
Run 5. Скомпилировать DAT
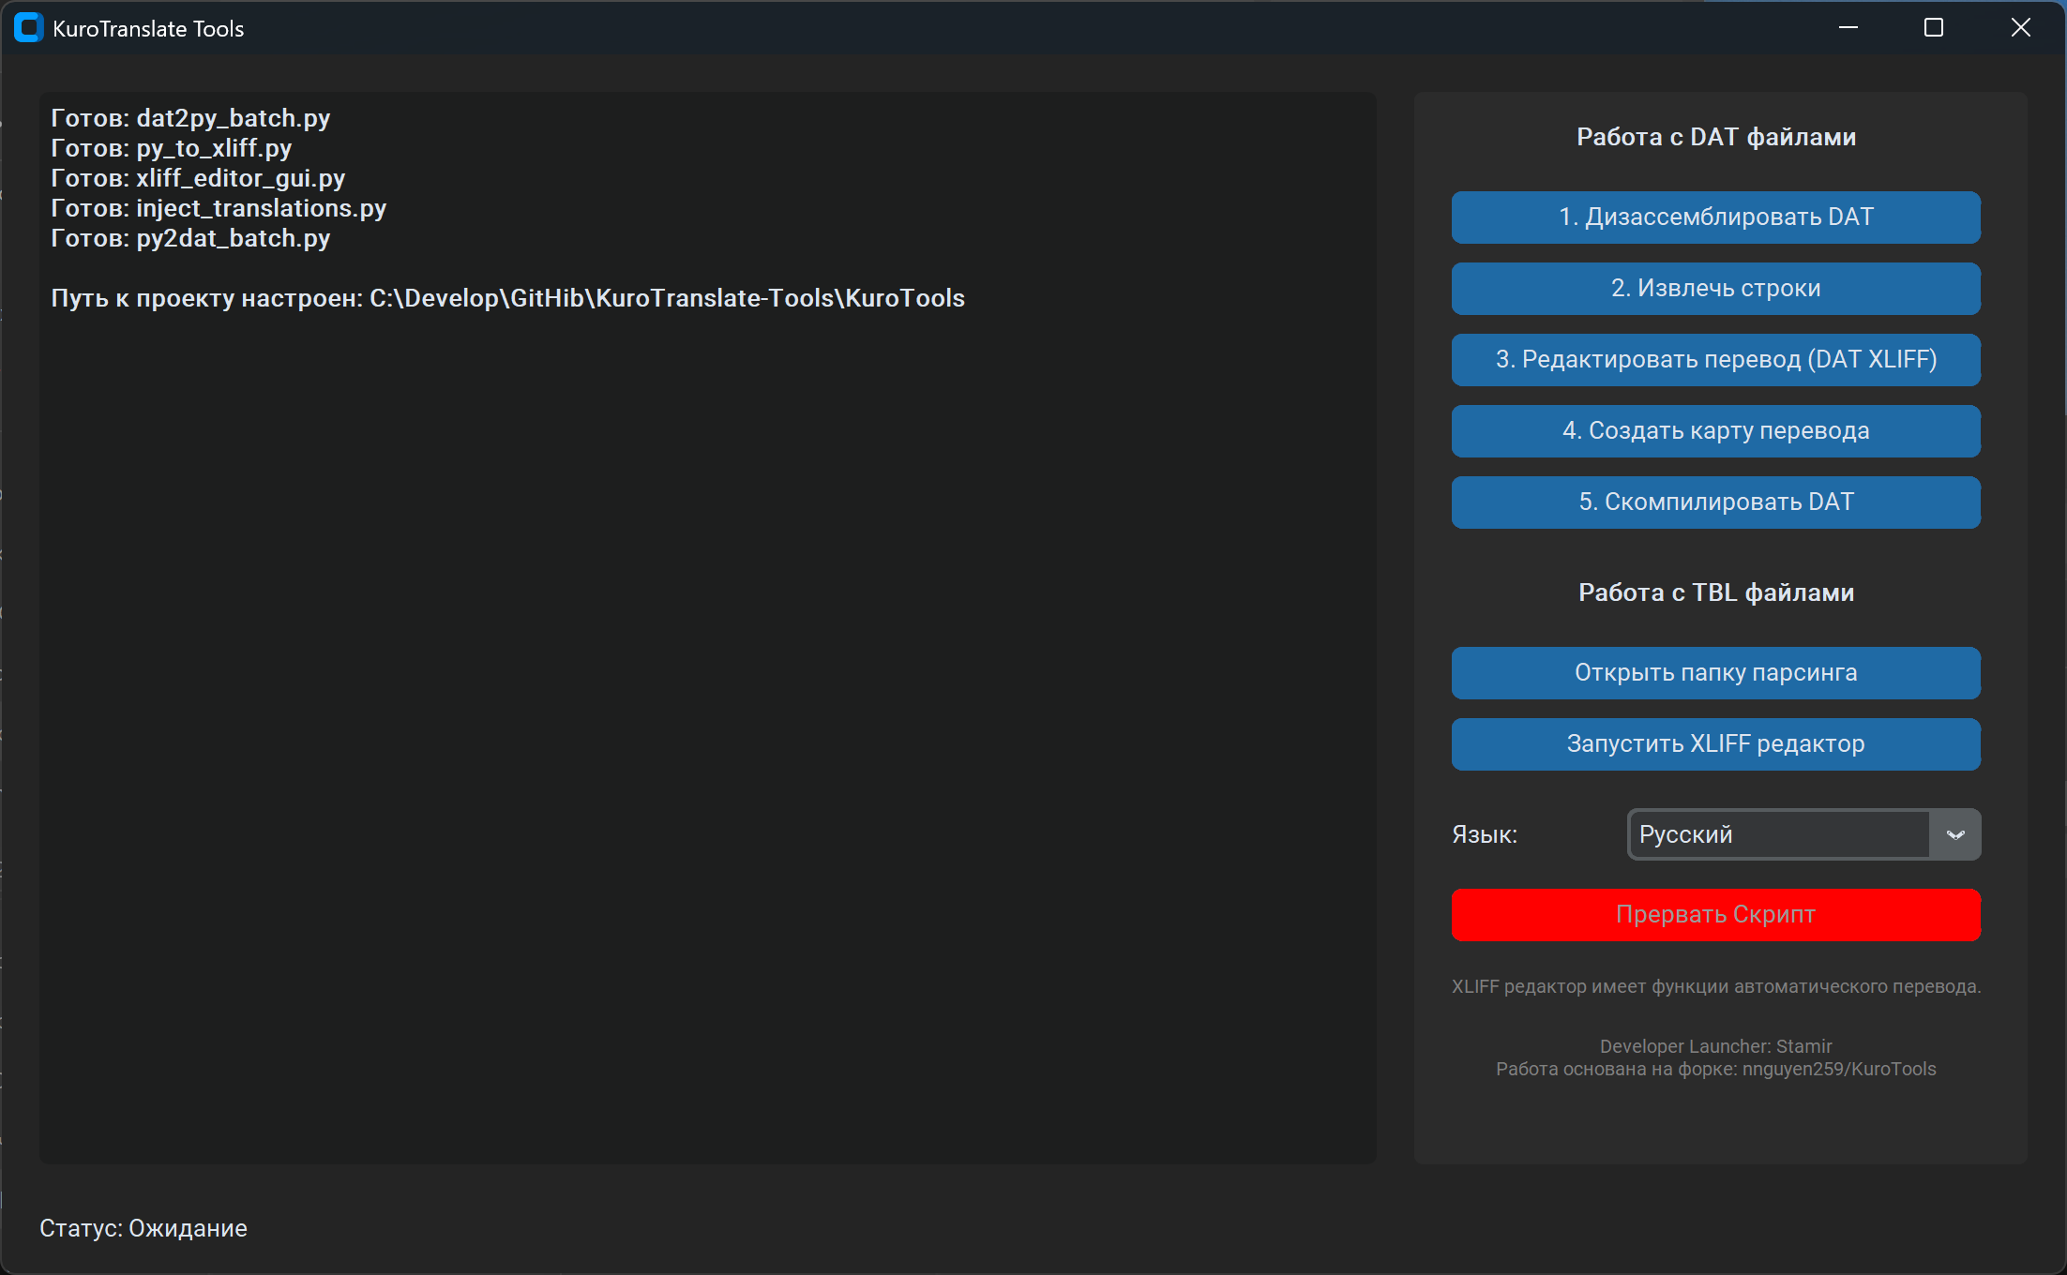[x=1715, y=502]
